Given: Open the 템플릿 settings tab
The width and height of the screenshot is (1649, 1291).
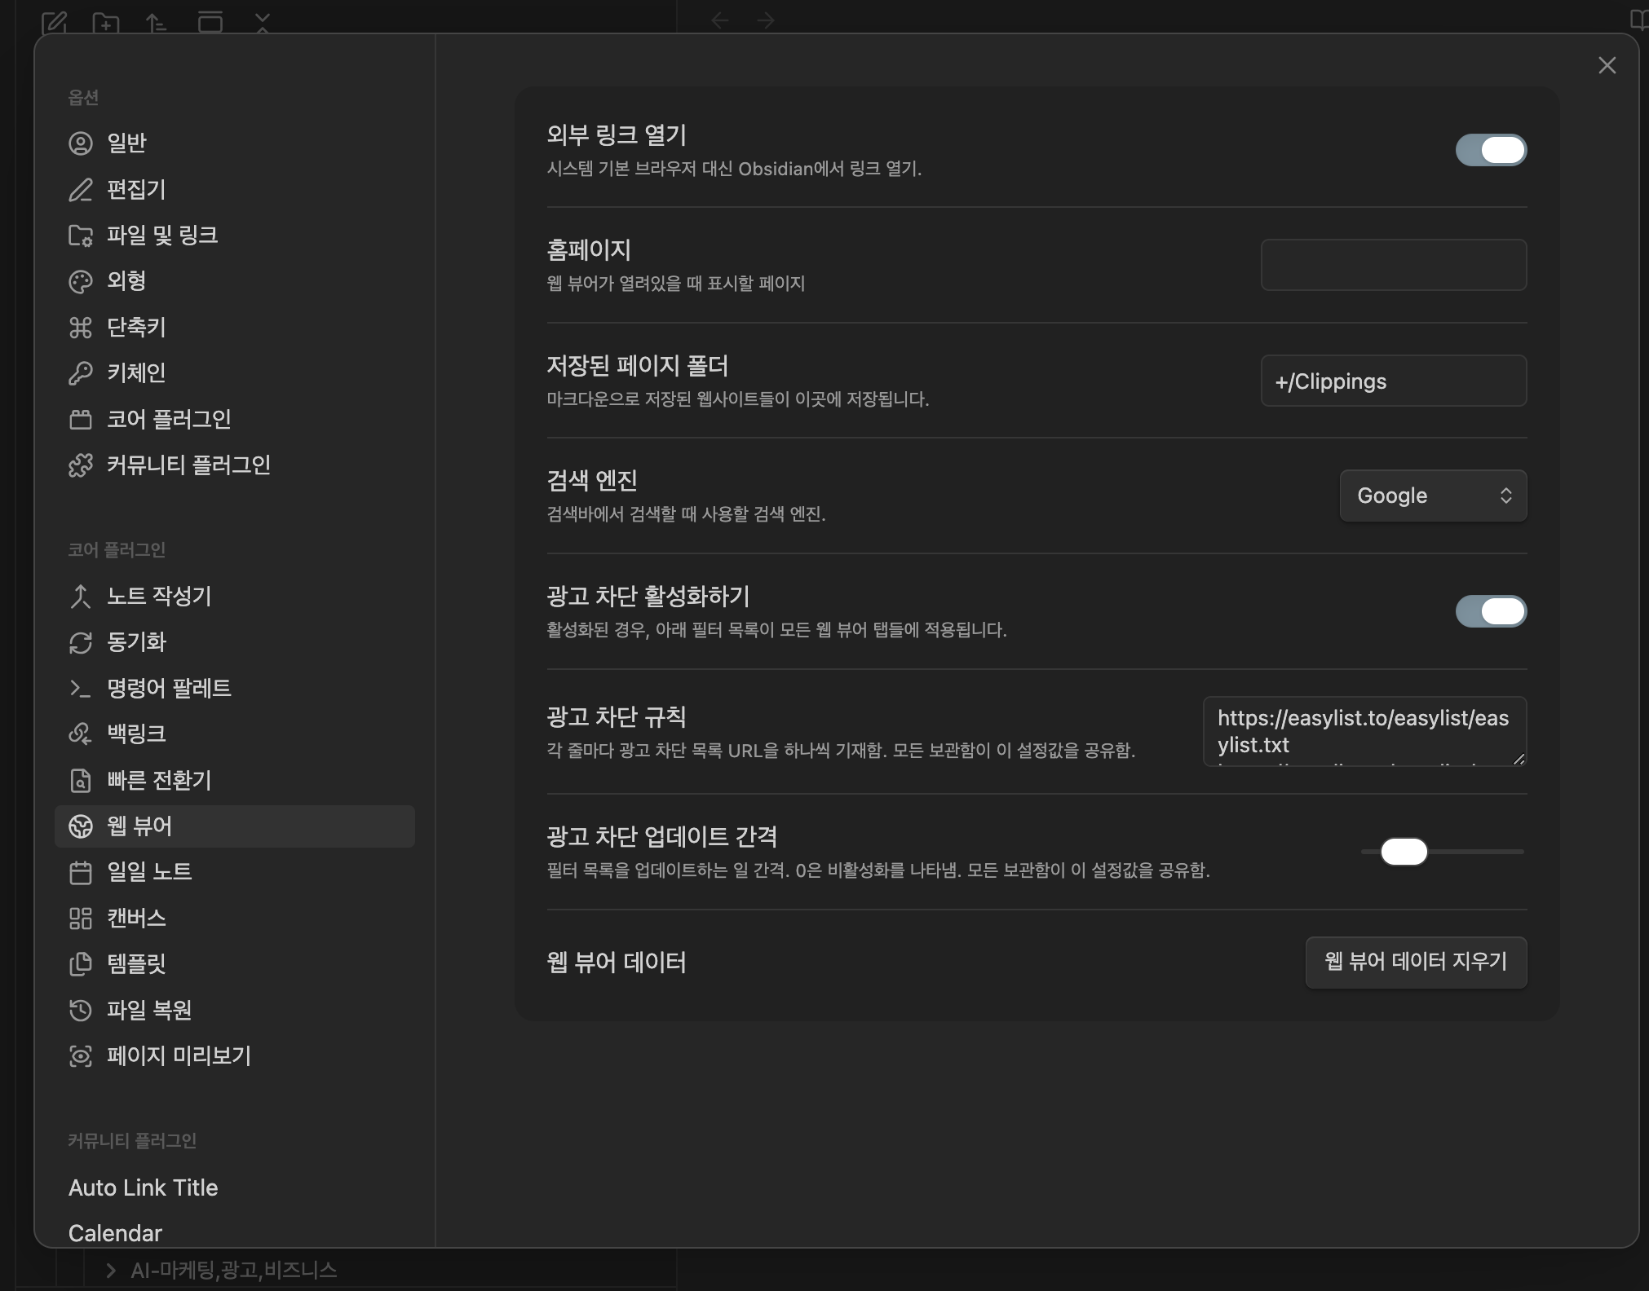Looking at the screenshot, I should coord(136,964).
